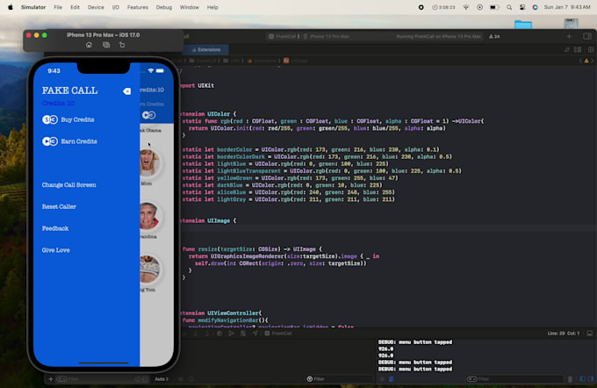Open the blue folder on desktop
Image resolution: width=597 pixels, height=388 pixels.
click(523, 25)
